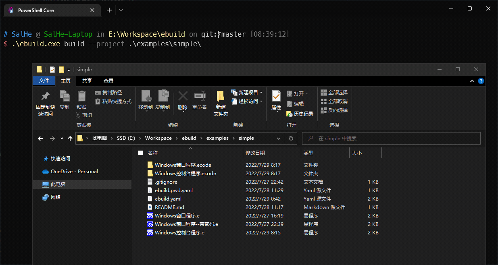Click Select All in ribbon
This screenshot has width=498, height=265.
334,93
